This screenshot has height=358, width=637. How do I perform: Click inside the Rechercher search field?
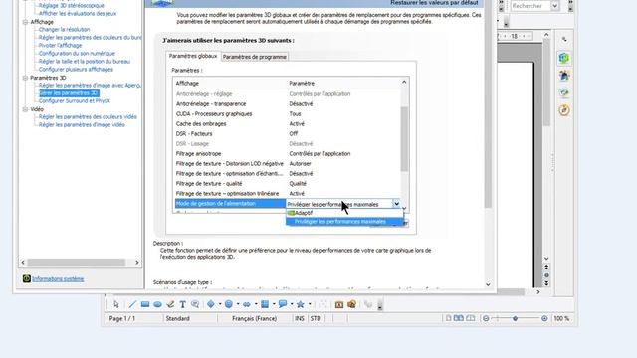pos(531,6)
